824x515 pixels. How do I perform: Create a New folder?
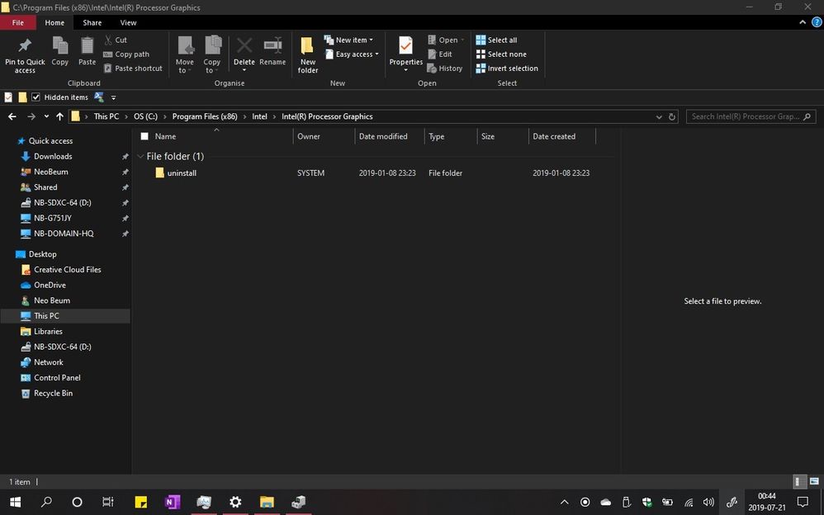[x=308, y=54]
